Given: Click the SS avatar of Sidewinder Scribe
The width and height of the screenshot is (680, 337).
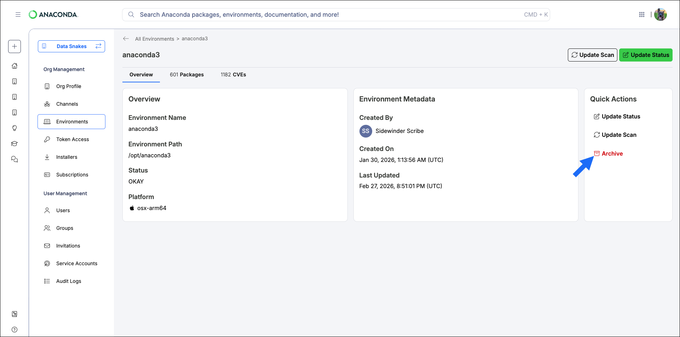Looking at the screenshot, I should pyautogui.click(x=365, y=131).
